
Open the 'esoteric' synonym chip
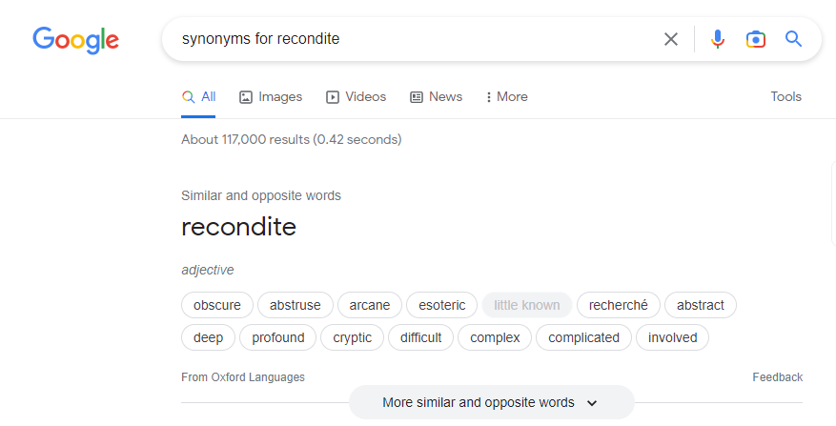click(x=442, y=305)
